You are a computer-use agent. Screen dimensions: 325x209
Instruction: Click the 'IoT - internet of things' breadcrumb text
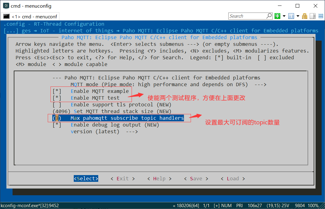click(77, 31)
